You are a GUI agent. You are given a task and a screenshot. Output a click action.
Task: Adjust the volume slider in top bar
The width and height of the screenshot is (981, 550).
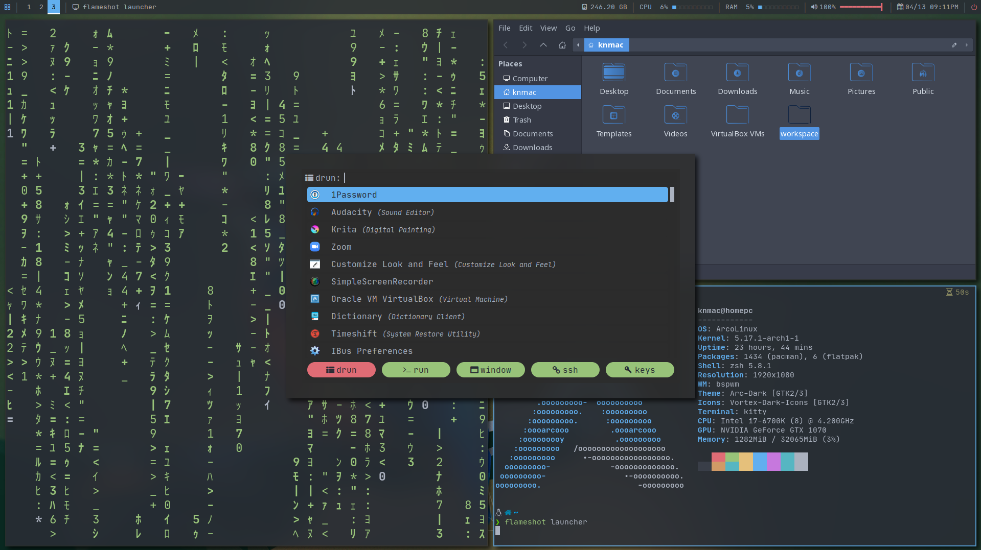(861, 7)
